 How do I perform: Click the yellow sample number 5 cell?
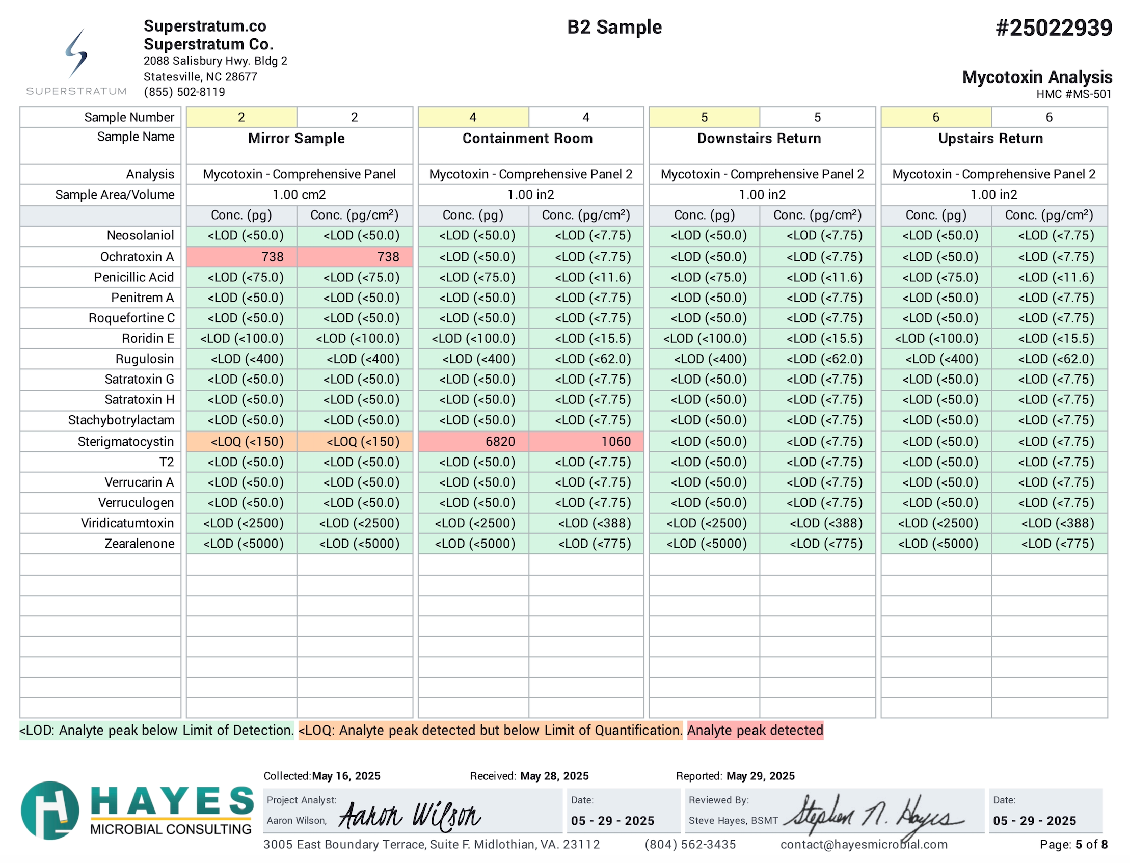704,117
